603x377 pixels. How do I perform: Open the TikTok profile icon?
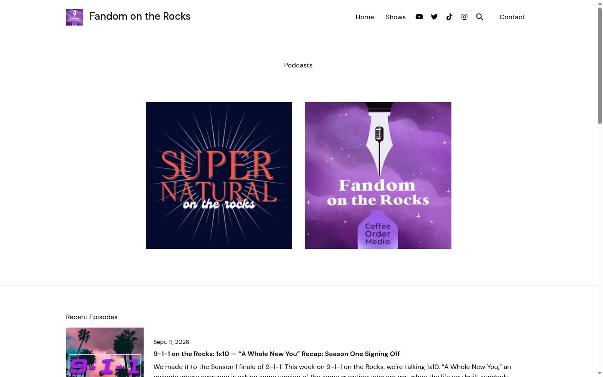[x=449, y=17]
